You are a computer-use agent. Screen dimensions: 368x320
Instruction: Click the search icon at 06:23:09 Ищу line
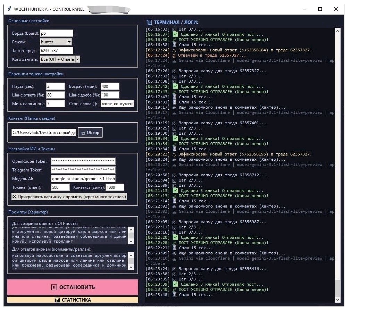pos(174,253)
